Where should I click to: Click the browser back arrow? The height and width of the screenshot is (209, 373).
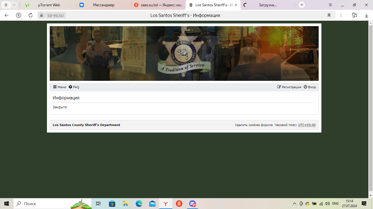(7, 15)
